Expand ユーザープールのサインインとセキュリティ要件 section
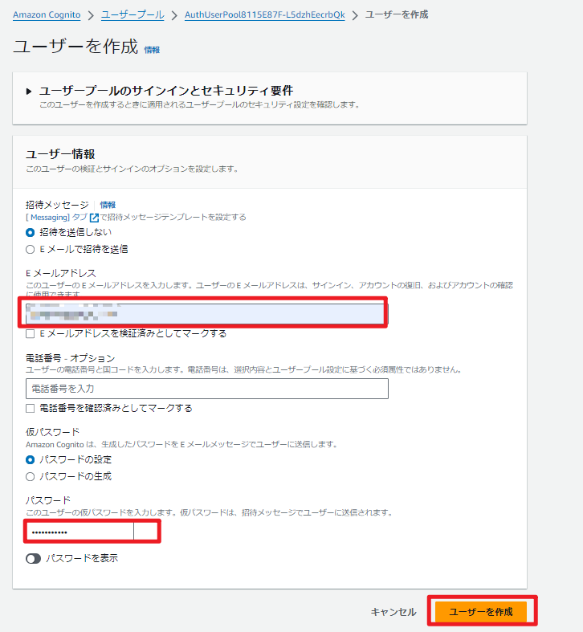 click(x=30, y=92)
